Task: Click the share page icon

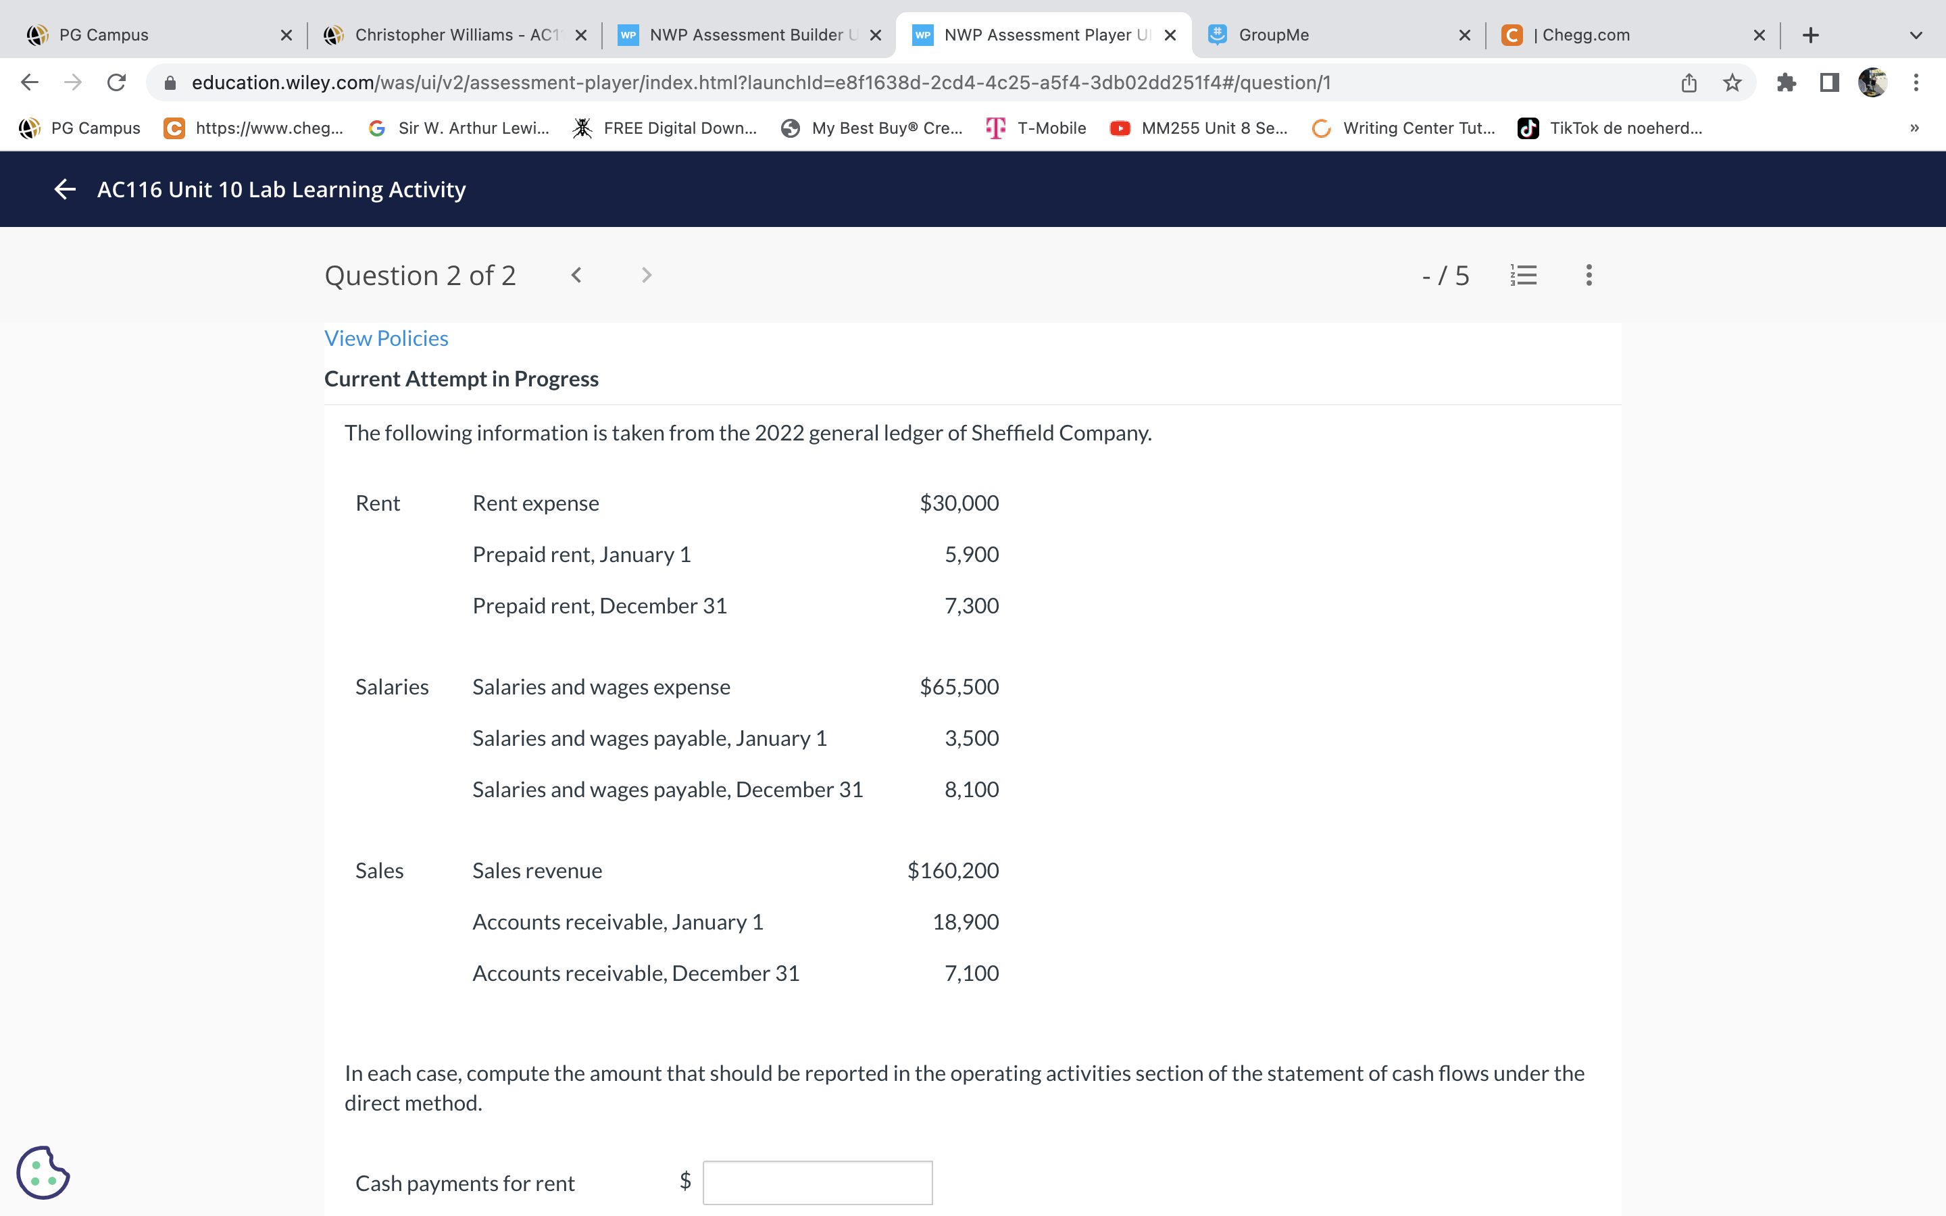Action: tap(1689, 83)
